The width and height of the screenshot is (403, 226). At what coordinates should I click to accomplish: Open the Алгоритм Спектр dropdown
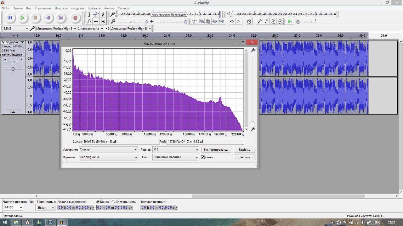pos(108,150)
